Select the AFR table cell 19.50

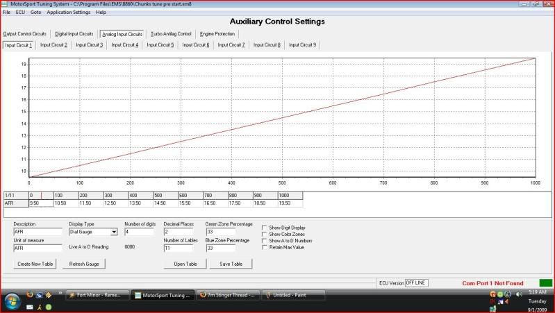click(x=290, y=203)
